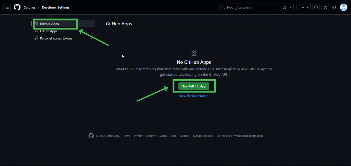
Task: Click Personal access tokens key icon
Action: coord(36,38)
